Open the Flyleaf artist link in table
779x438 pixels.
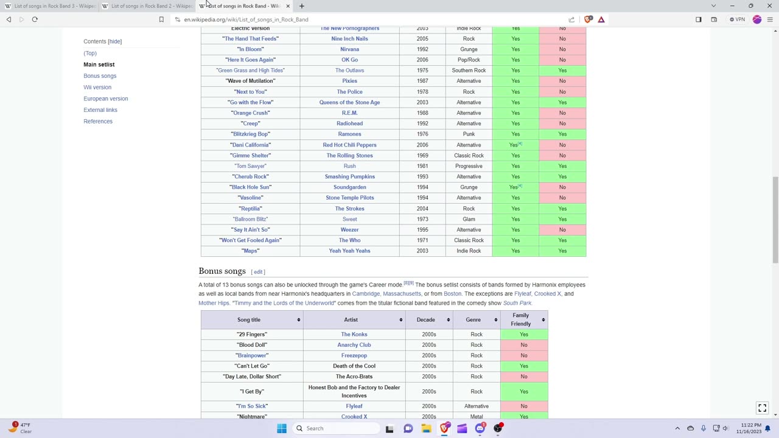click(354, 406)
